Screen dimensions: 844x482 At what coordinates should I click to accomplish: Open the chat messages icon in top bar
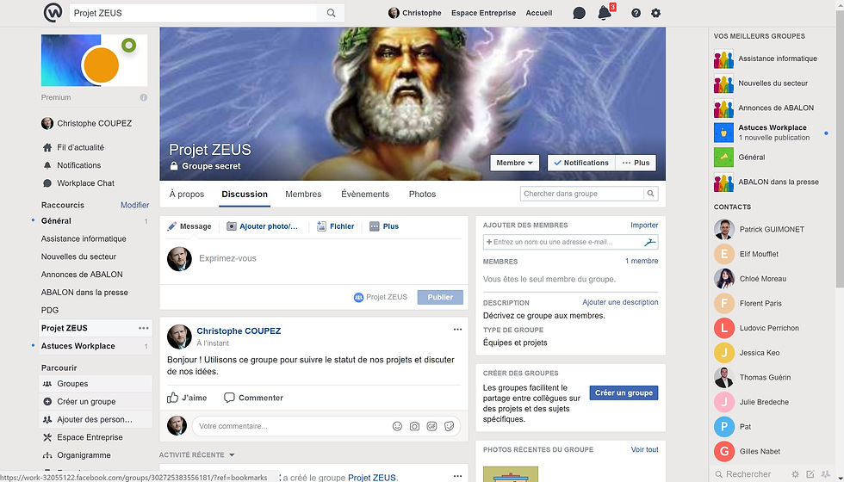tap(579, 13)
